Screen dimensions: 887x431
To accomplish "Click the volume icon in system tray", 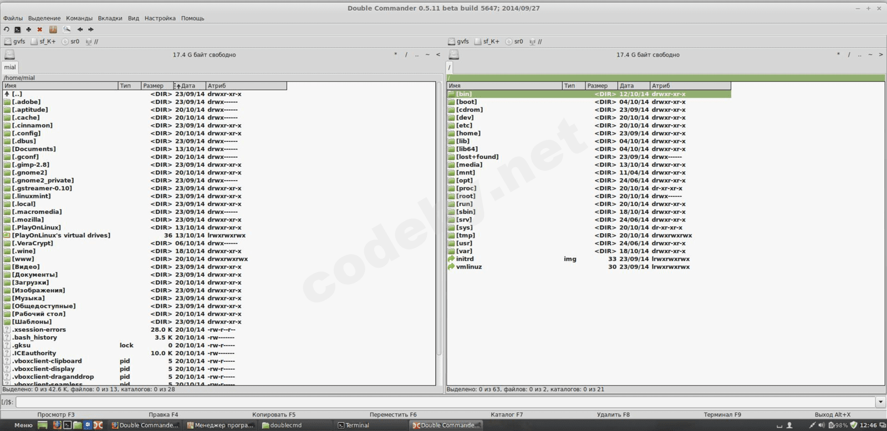I will pyautogui.click(x=822, y=425).
